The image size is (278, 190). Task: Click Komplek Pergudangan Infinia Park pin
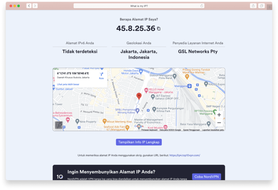click(154, 109)
